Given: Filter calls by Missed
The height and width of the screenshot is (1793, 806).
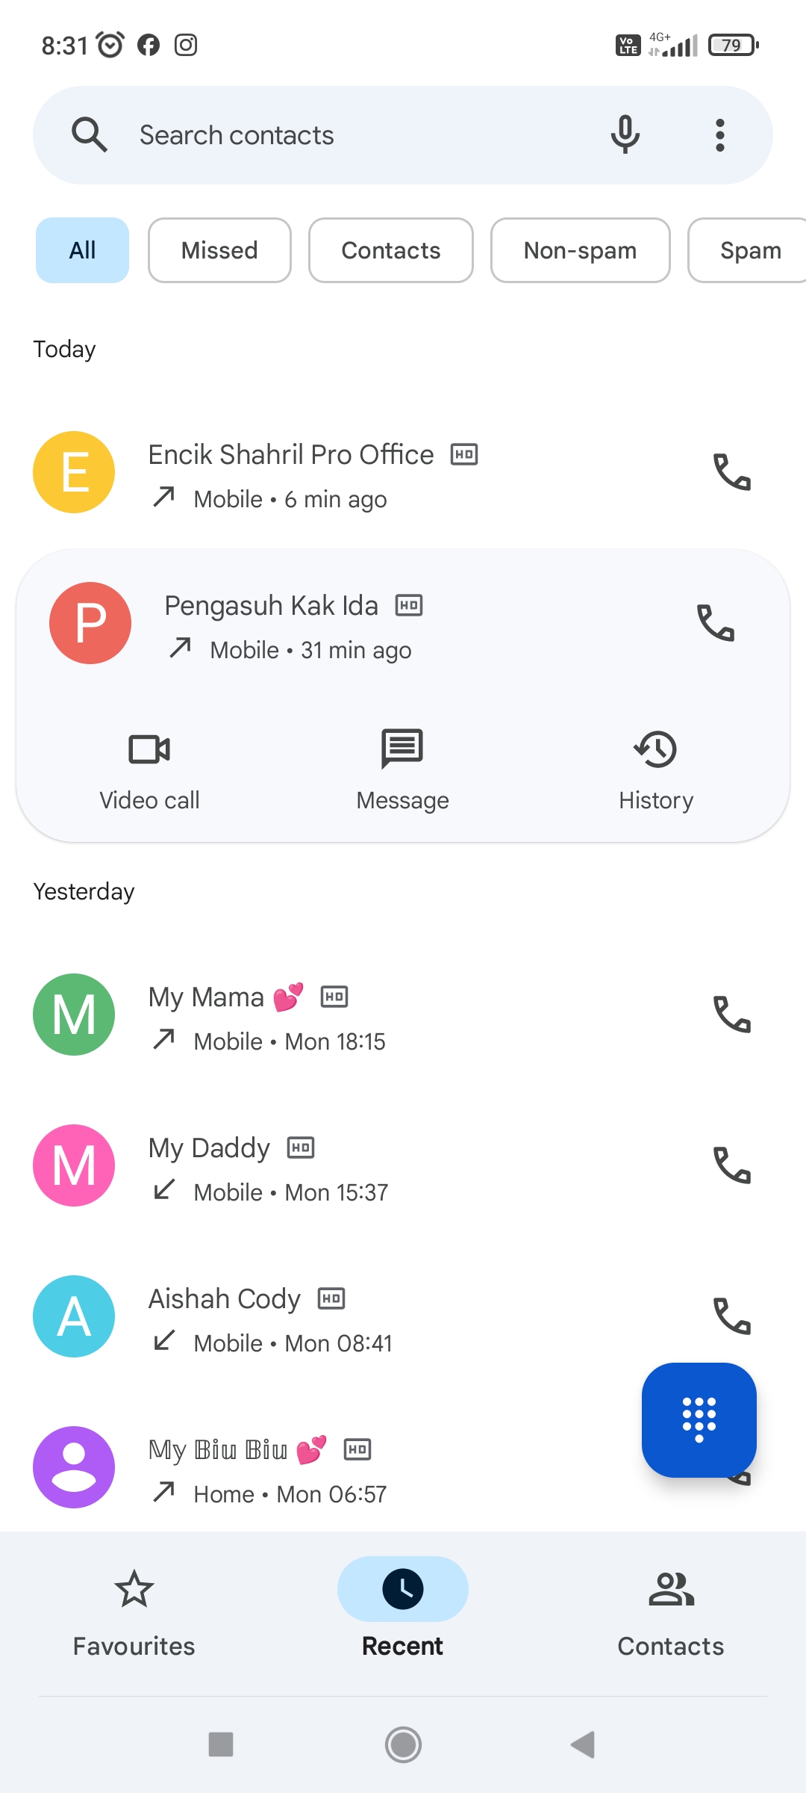Looking at the screenshot, I should (x=219, y=250).
